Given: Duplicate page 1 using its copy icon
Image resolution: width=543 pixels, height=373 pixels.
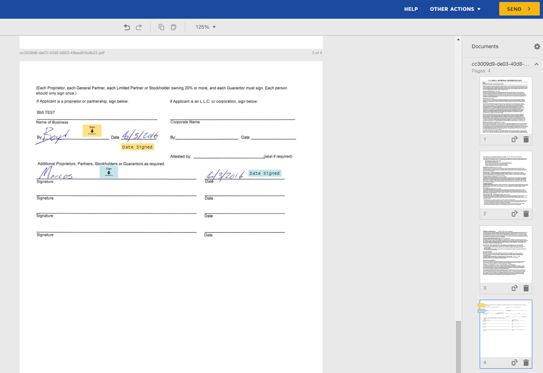Looking at the screenshot, I should (514, 139).
